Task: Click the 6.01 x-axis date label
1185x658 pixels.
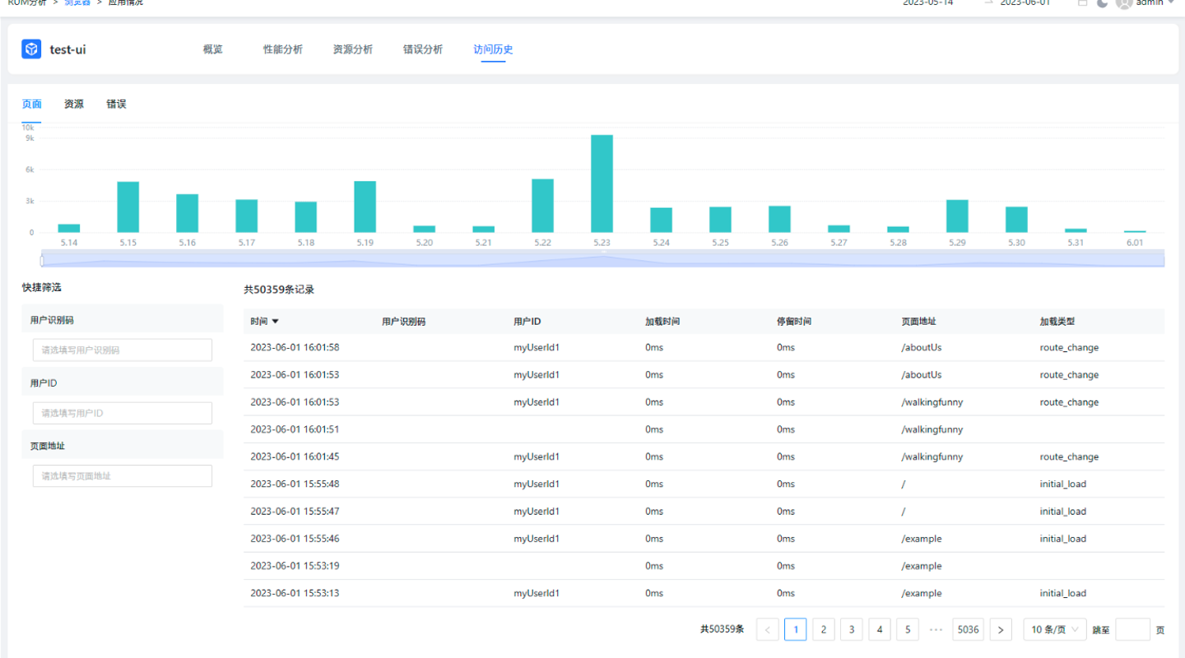Action: coord(1135,243)
